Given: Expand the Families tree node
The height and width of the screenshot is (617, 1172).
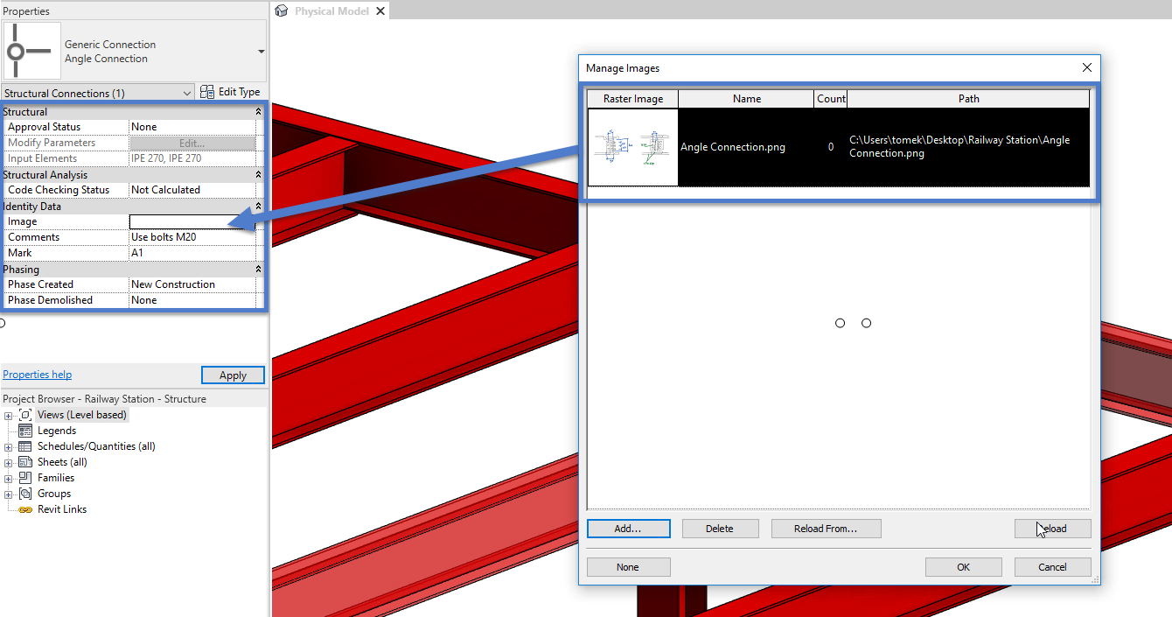Looking at the screenshot, I should pos(8,479).
